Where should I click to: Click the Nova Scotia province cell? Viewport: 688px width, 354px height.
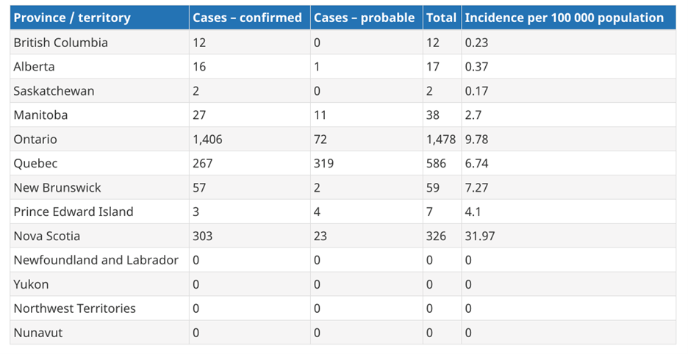coord(47,236)
